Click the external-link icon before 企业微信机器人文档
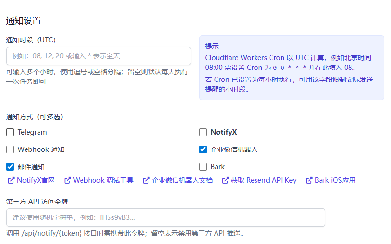This screenshot has width=391, height=244. [x=146, y=181]
